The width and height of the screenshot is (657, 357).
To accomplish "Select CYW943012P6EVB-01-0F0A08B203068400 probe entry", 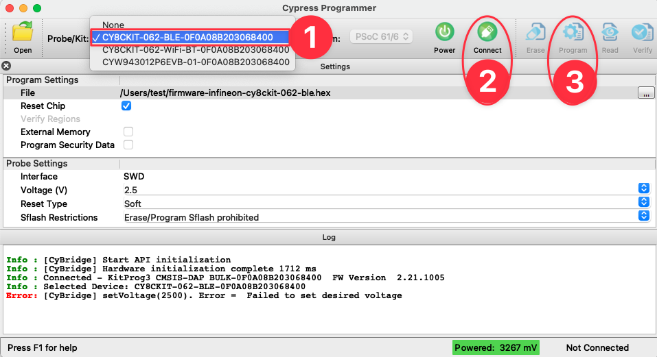I will (x=196, y=62).
